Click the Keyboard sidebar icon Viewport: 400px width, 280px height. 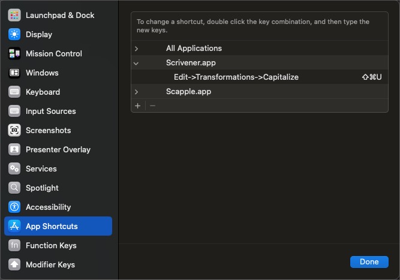click(14, 92)
